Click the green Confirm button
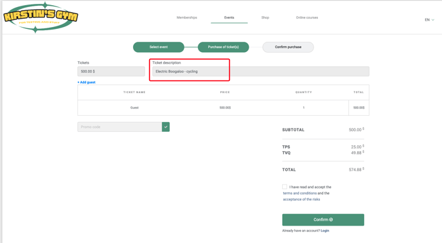The image size is (442, 243). [x=323, y=220]
